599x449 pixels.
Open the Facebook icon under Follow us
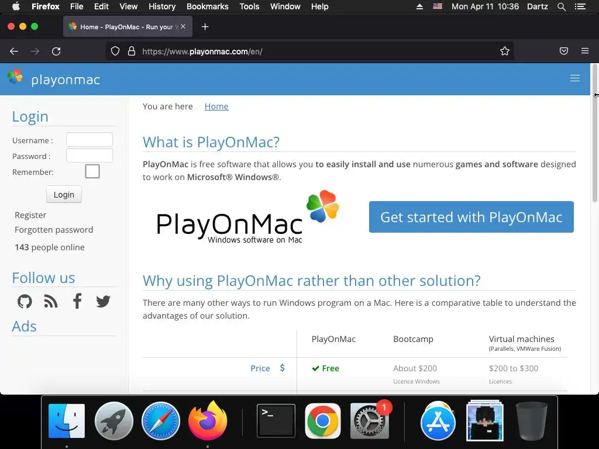tap(77, 301)
